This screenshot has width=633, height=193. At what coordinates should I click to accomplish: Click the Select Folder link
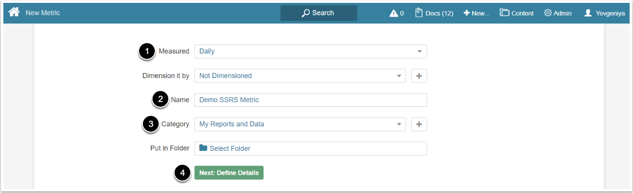230,148
